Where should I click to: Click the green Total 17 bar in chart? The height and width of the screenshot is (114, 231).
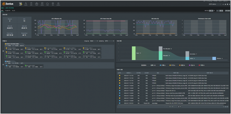tap(134, 53)
